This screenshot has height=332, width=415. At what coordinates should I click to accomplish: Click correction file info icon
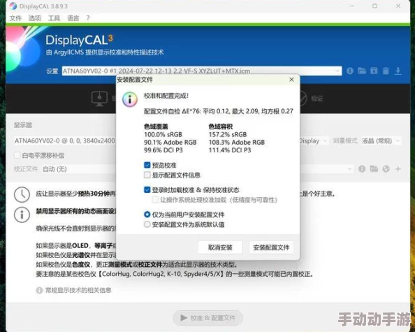coord(362,168)
